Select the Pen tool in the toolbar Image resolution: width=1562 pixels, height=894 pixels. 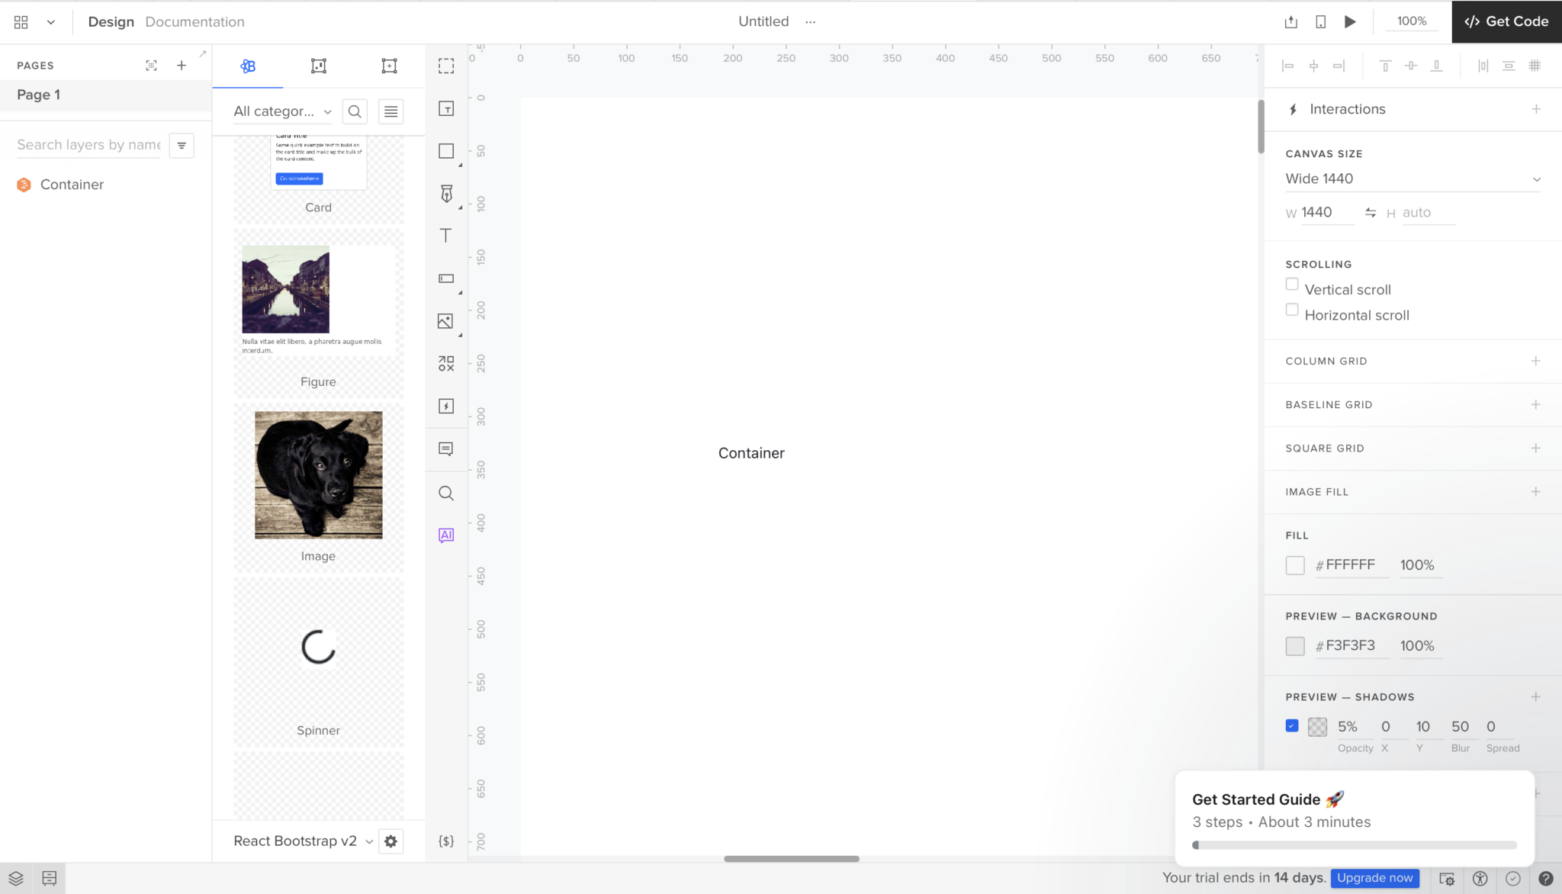(x=445, y=193)
